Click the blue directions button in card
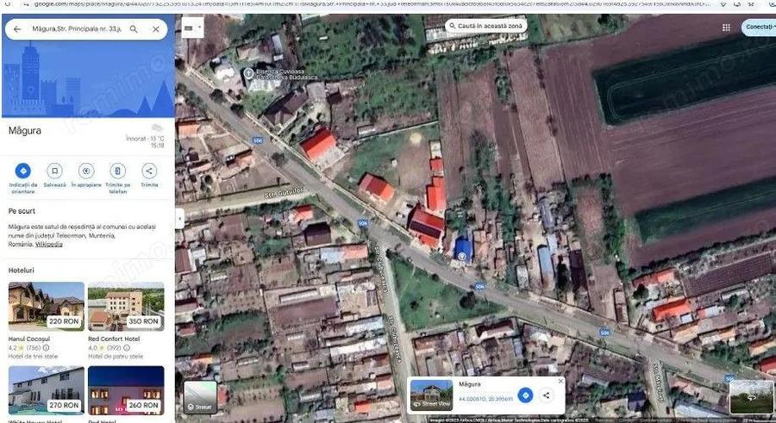This screenshot has height=423, width=776. click(x=525, y=395)
